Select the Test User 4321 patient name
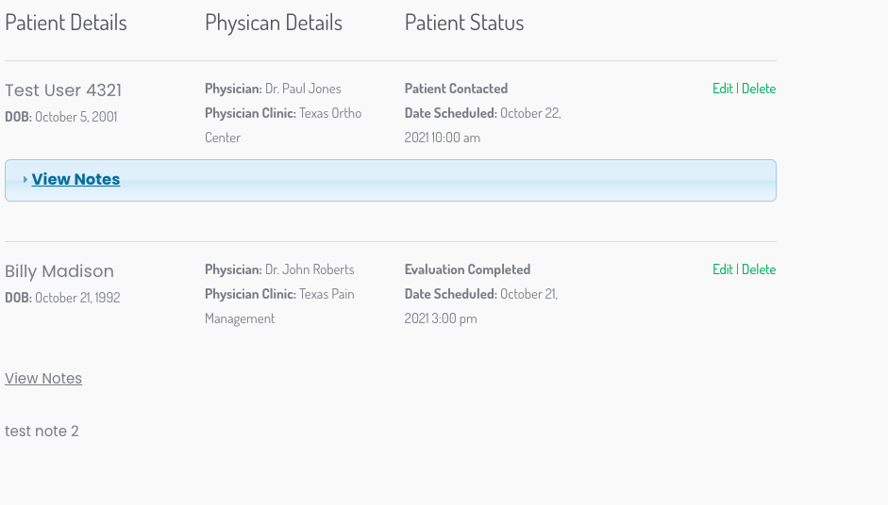888x505 pixels. pyautogui.click(x=63, y=90)
